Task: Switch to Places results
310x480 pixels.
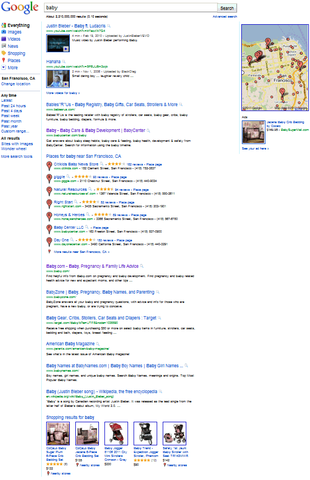Action: point(14,60)
